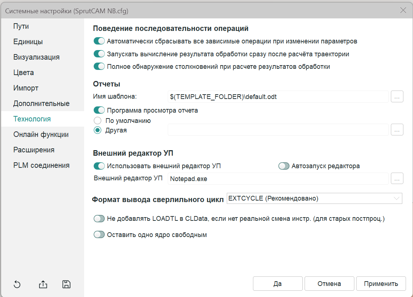Viewport: 413px width, 297px height.
Task: Browse for other report viewer program
Action: 397,130
